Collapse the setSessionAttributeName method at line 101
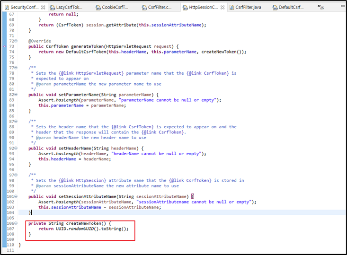 pos(16,196)
